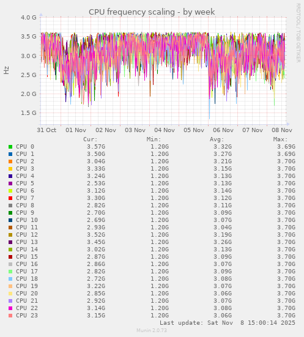The width and height of the screenshot is (304, 337).
Task: Click the brown CPU 11 legend swatch
Action: (x=10, y=228)
